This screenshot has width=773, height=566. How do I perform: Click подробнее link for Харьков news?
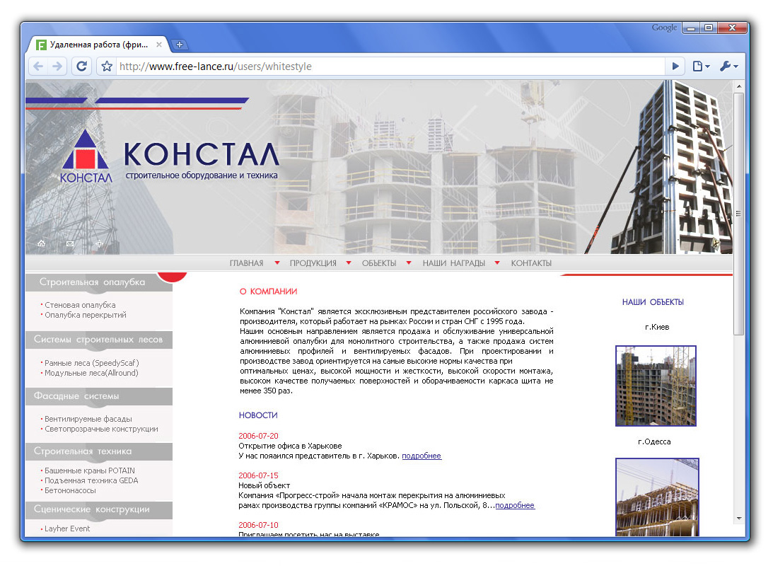pyautogui.click(x=422, y=456)
